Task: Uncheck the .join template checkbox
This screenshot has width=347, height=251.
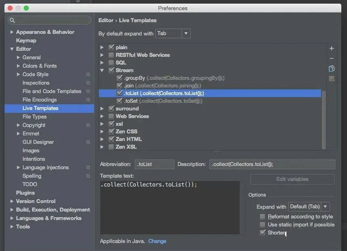Action: (x=119, y=85)
